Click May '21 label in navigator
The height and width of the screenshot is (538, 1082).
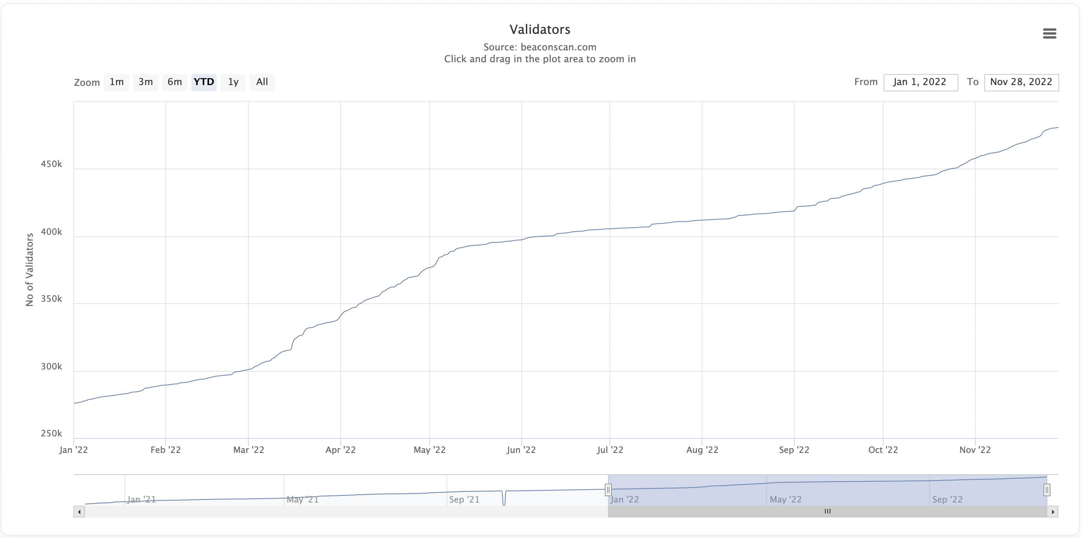[303, 499]
